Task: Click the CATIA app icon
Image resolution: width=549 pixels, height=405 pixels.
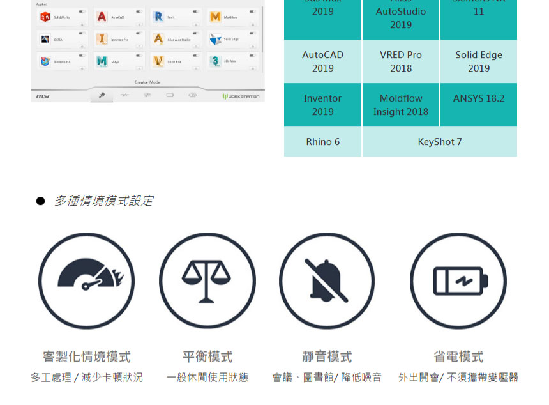Action: [45, 39]
